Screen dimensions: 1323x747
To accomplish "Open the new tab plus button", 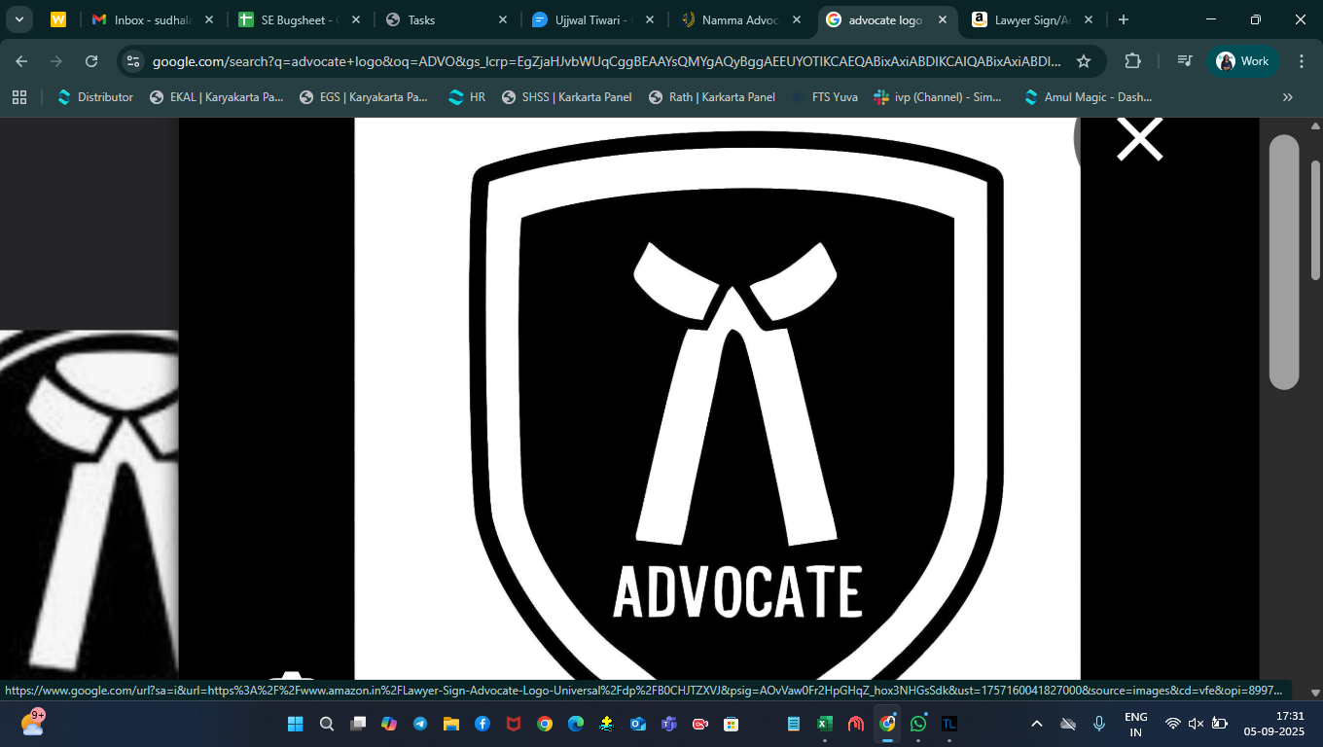I will click(1124, 19).
